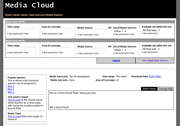This screenshot has height=126, width=180.
Task: Open Set of Media Sources dropdown in Data Set #2
Action: point(120,50)
